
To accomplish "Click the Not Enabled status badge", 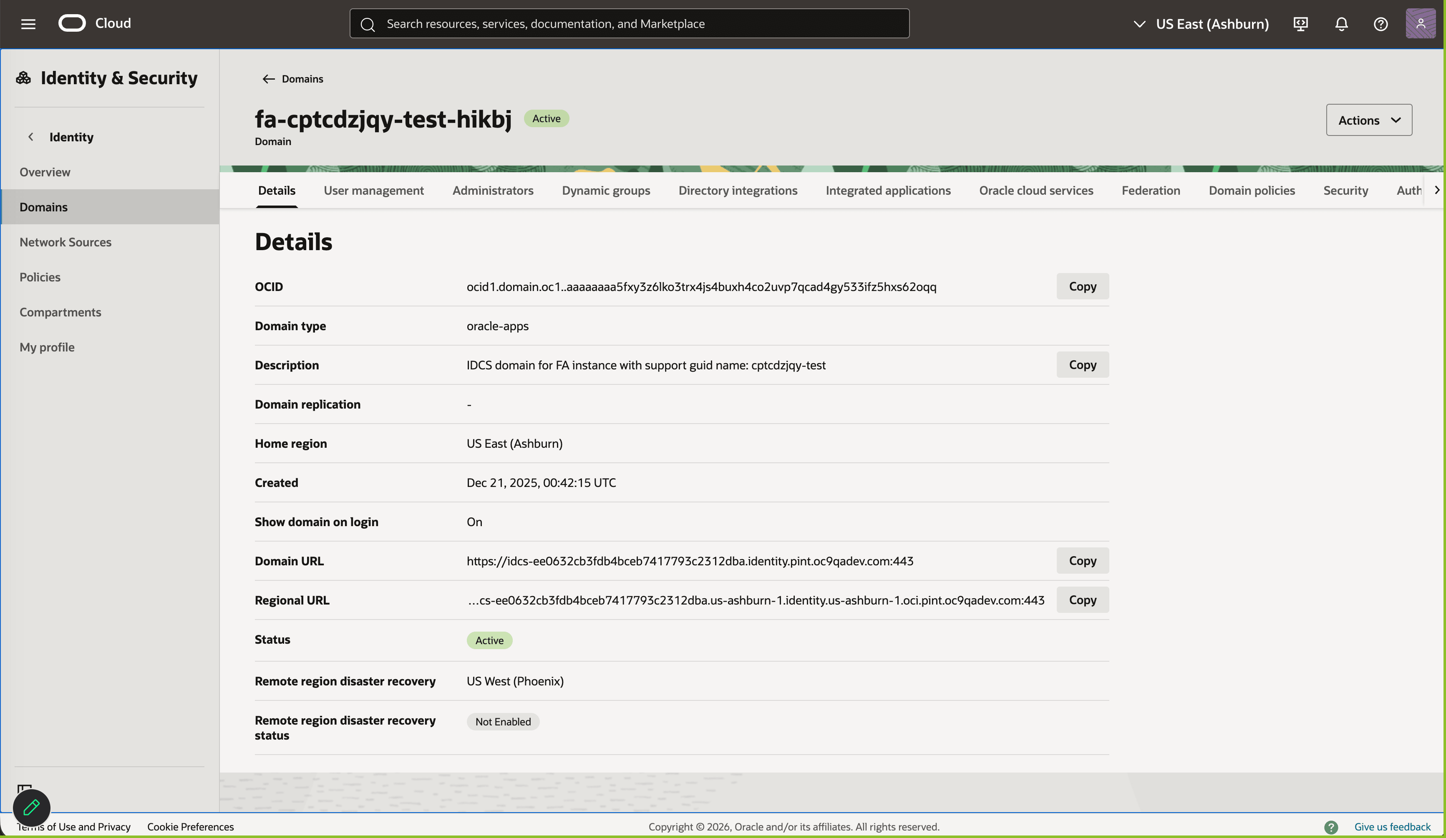I will pyautogui.click(x=503, y=722).
